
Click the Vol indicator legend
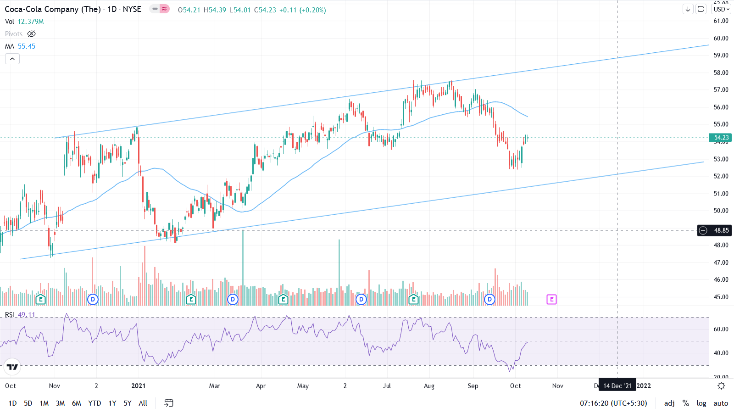point(24,22)
